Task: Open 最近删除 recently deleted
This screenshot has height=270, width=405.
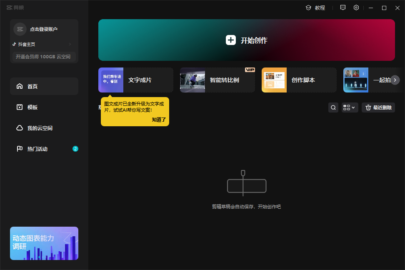Action: pyautogui.click(x=378, y=107)
